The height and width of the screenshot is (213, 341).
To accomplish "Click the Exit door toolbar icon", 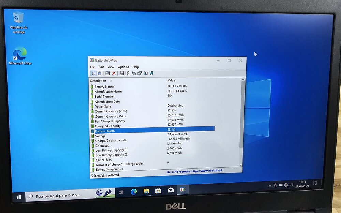I will (x=152, y=73).
